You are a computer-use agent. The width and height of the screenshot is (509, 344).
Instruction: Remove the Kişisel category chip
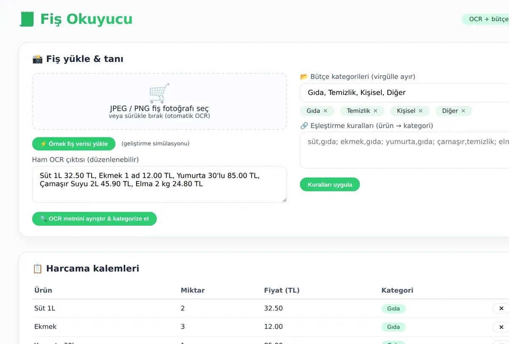[421, 111]
